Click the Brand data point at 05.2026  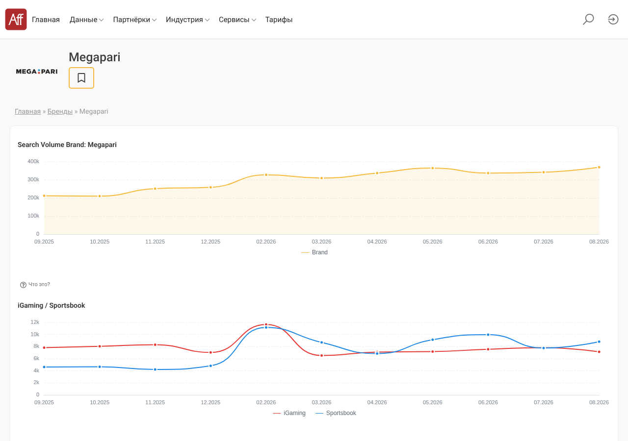tap(433, 168)
